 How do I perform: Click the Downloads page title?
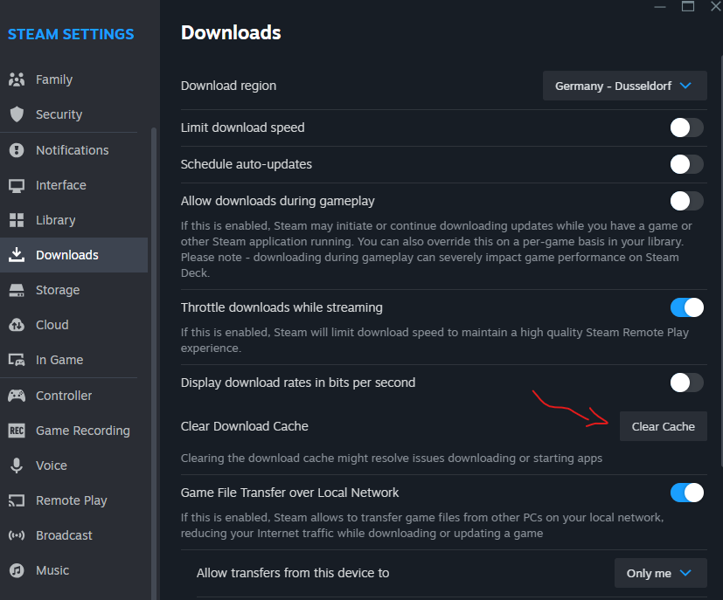[231, 32]
